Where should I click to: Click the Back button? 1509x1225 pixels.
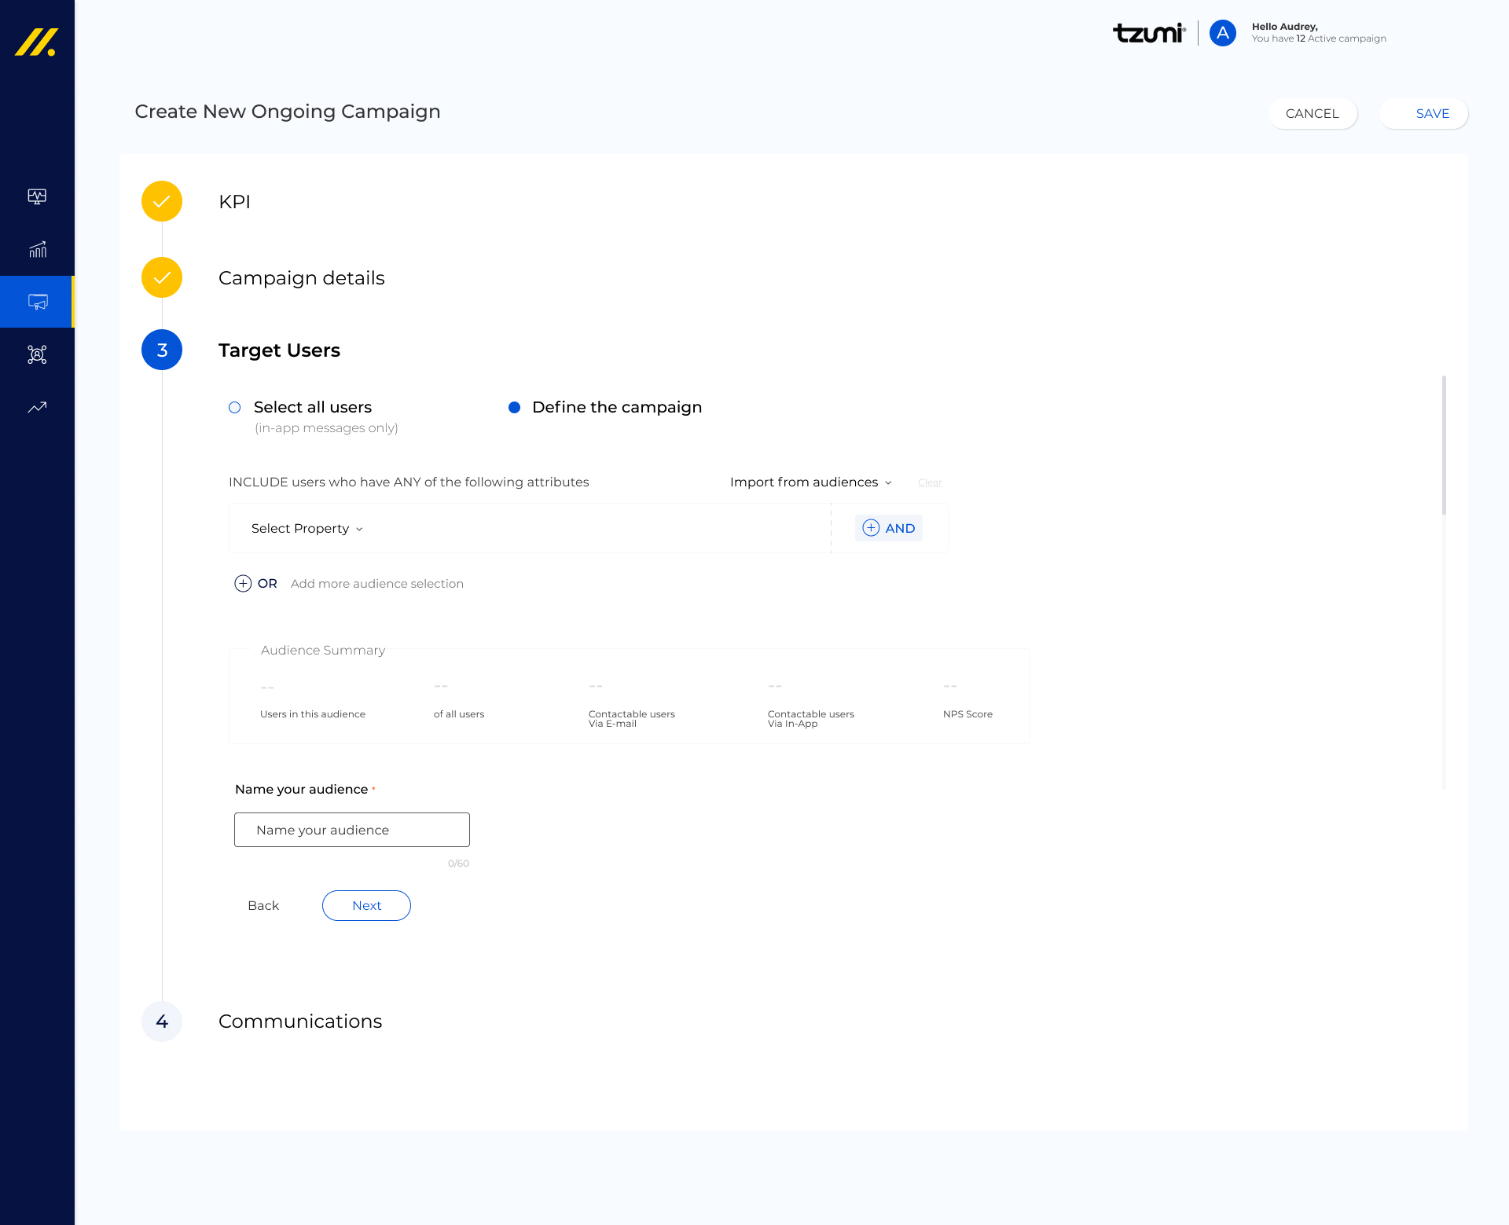coord(263,905)
